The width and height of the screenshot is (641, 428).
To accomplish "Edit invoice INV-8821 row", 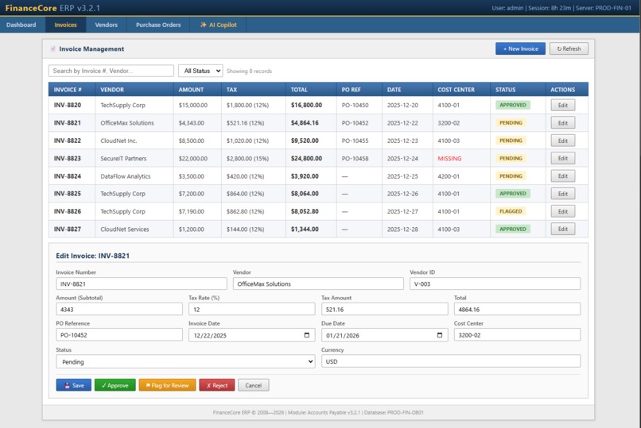I will click(562, 123).
